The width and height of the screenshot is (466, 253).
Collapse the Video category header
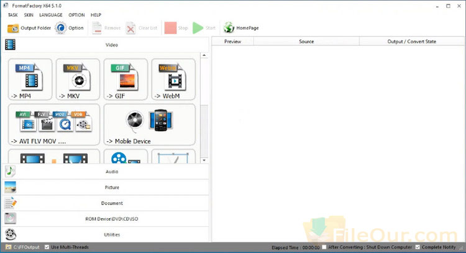pos(106,45)
